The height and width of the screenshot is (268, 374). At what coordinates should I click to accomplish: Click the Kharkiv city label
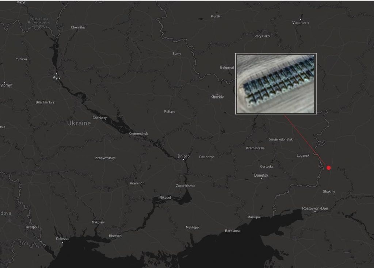click(217, 97)
